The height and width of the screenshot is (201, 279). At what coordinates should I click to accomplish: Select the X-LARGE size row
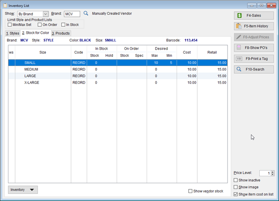click(x=32, y=83)
